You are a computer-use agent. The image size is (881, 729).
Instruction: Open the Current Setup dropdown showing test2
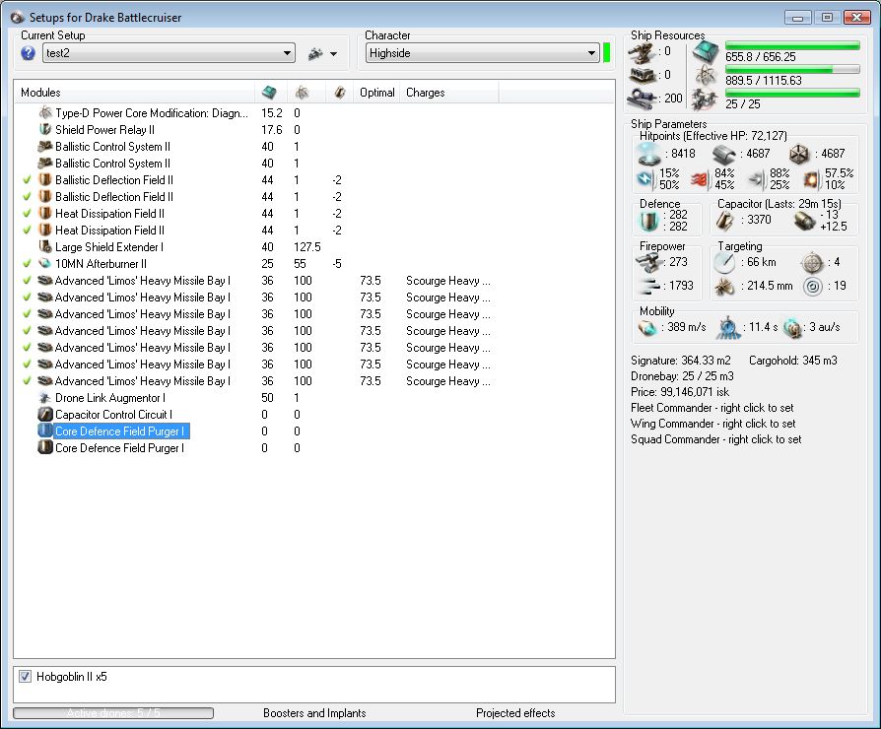169,53
